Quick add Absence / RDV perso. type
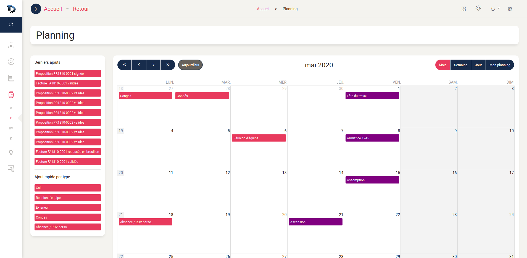This screenshot has height=258, width=527. 68,227
